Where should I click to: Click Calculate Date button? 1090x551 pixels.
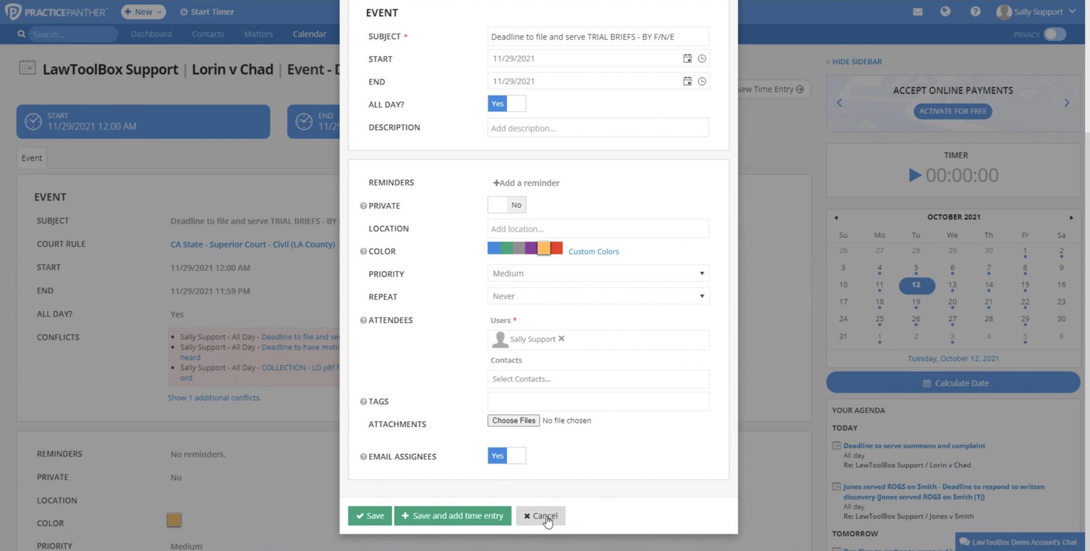(x=953, y=383)
